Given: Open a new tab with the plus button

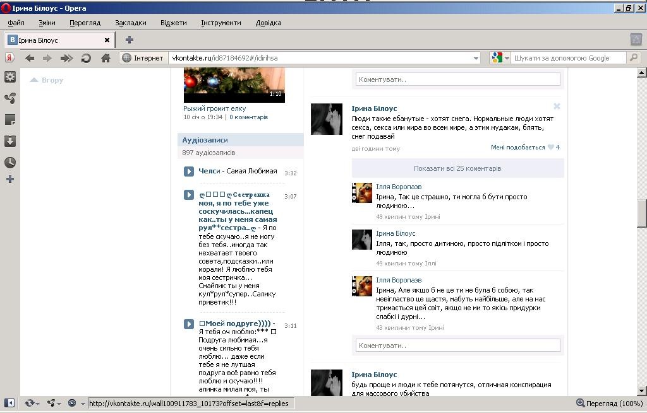Looking at the screenshot, I should click(130, 40).
